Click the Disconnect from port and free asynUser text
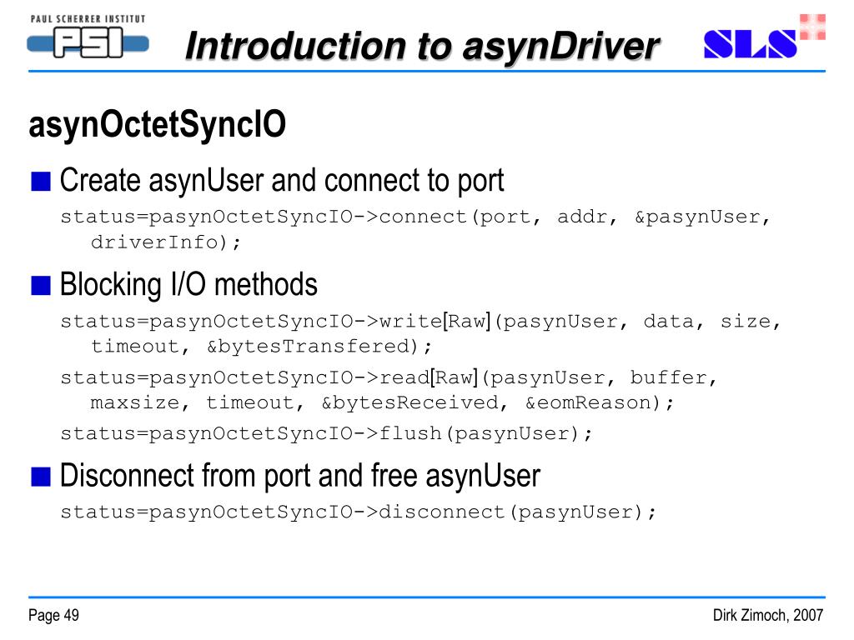854x640 pixels. pyautogui.click(x=300, y=476)
